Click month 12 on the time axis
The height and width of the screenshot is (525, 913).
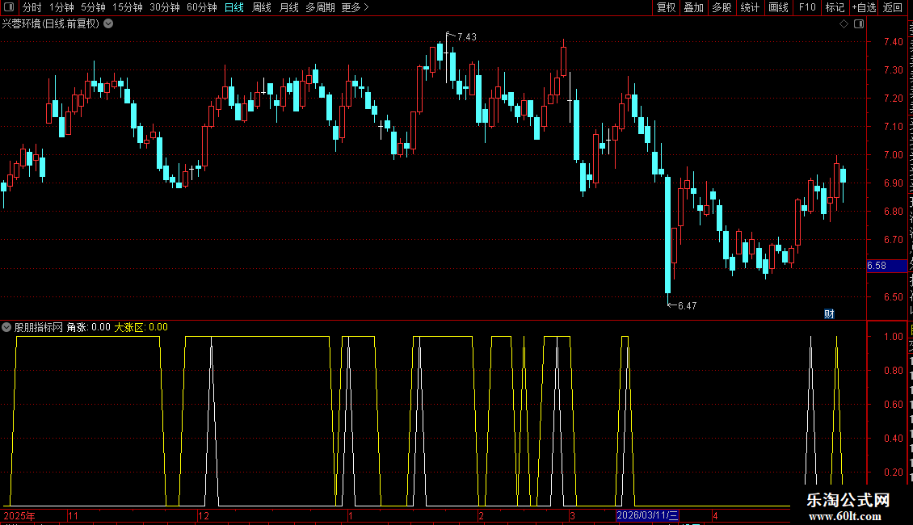click(x=204, y=515)
